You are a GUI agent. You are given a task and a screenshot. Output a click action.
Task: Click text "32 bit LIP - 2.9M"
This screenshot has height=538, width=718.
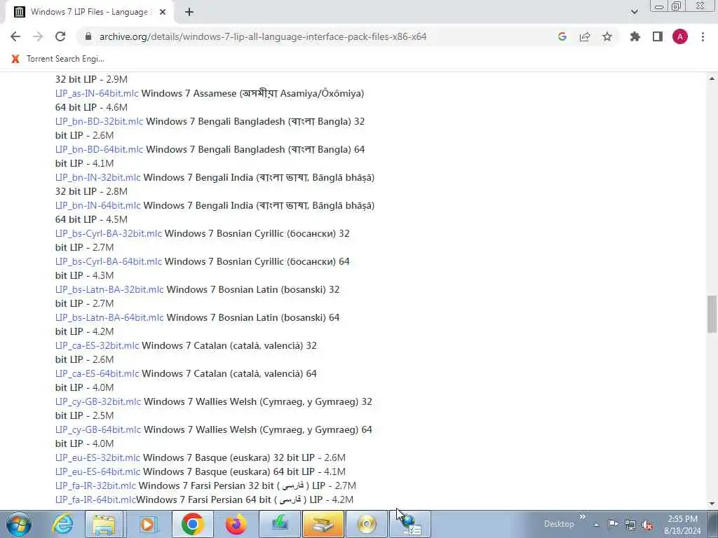[x=91, y=79]
